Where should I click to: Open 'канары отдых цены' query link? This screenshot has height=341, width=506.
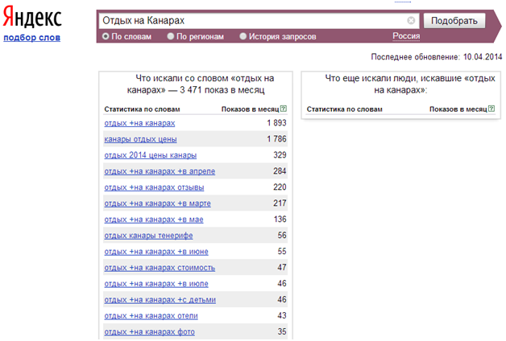(140, 139)
